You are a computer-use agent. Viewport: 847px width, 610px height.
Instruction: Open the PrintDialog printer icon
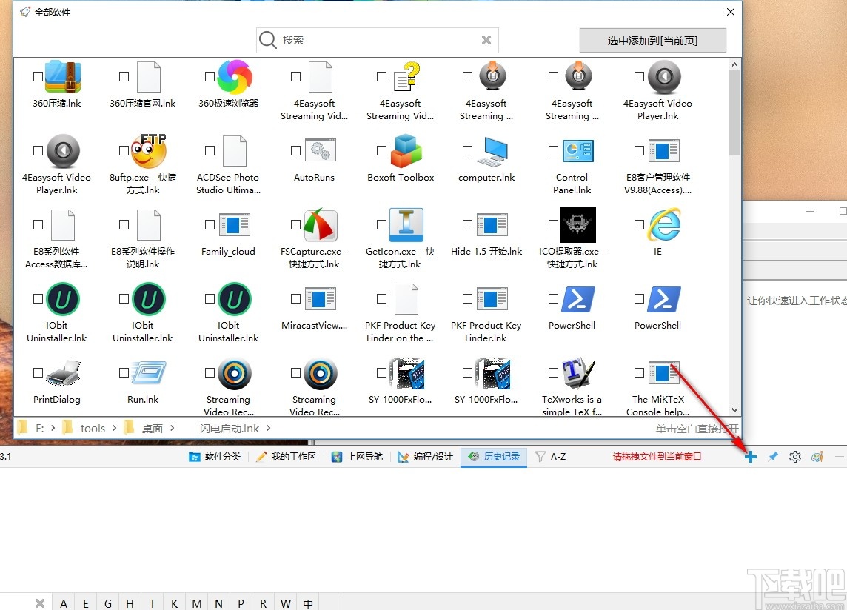tap(63, 373)
